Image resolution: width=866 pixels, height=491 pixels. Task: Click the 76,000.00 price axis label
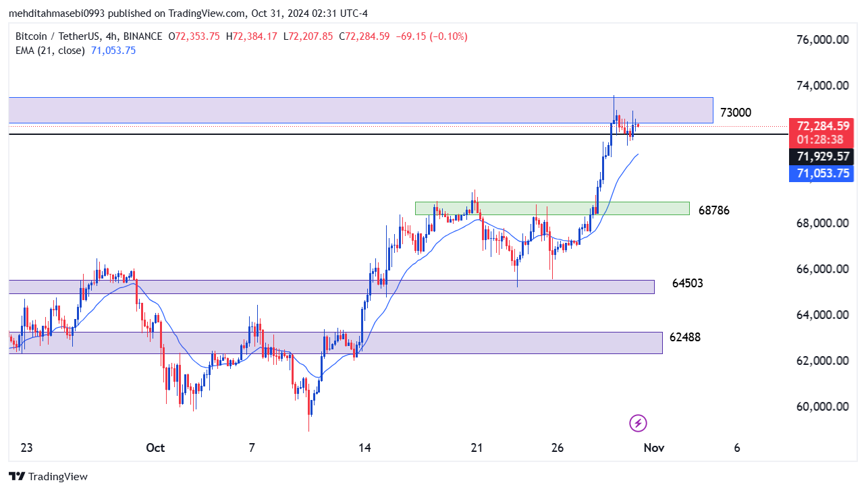[822, 40]
